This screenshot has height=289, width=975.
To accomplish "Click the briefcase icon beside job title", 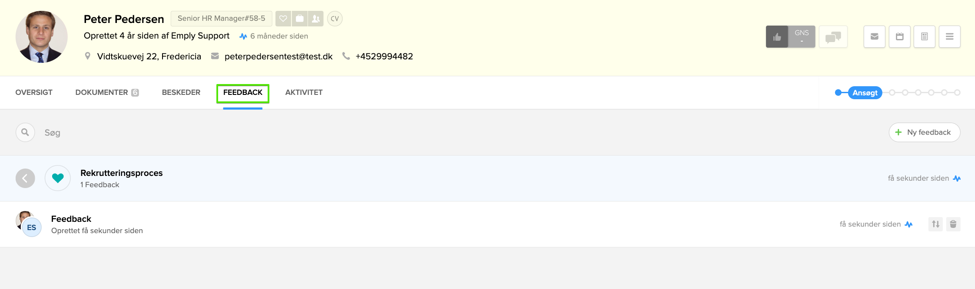I will coord(299,19).
